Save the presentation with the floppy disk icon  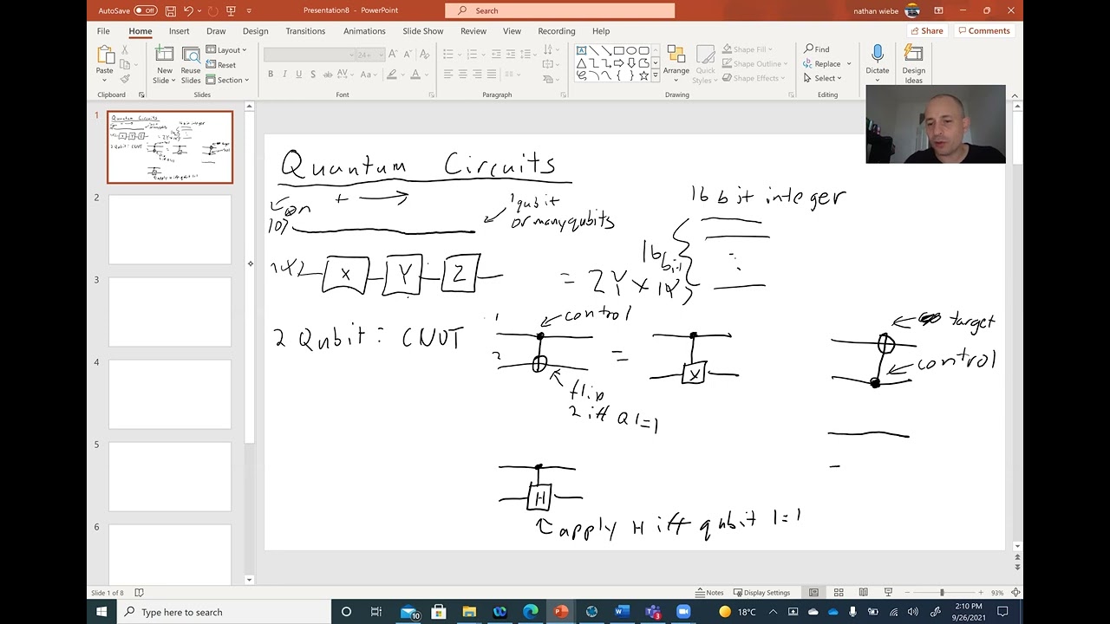pos(171,10)
